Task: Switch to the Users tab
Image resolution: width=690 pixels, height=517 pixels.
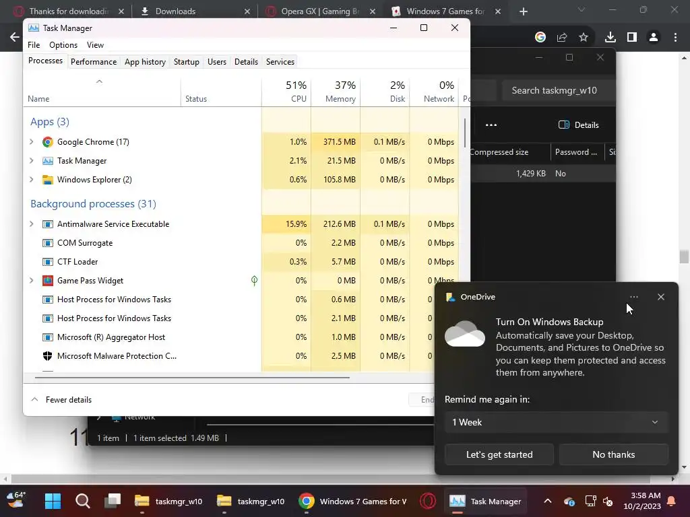Action: pos(217,62)
